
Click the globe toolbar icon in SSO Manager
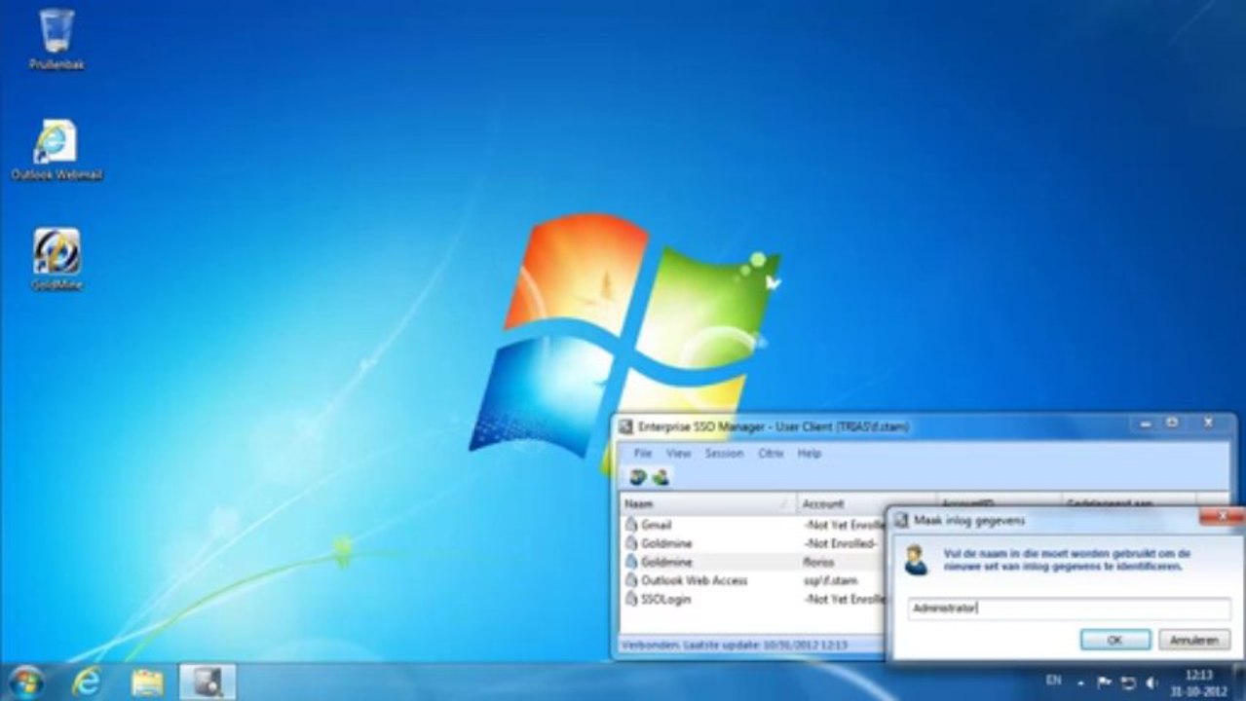pos(637,477)
